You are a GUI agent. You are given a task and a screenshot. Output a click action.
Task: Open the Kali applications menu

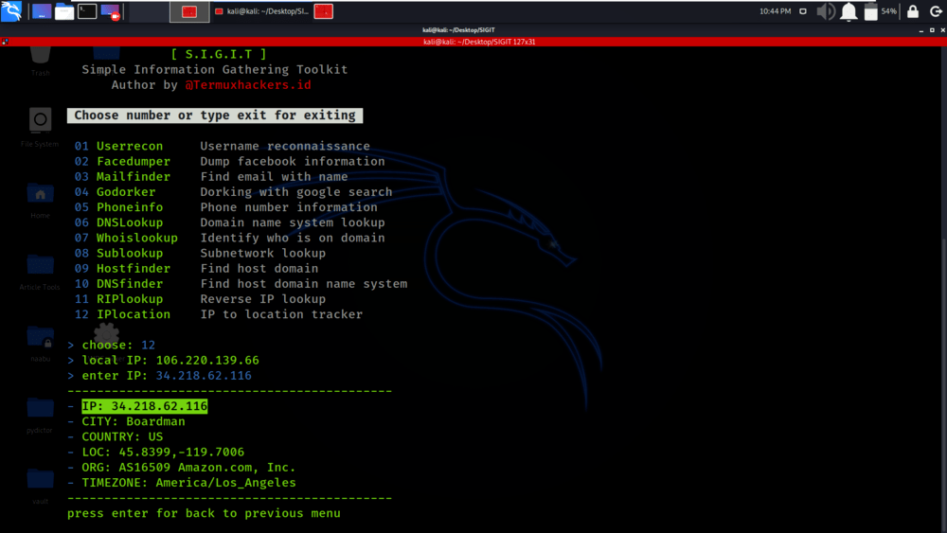coord(11,10)
